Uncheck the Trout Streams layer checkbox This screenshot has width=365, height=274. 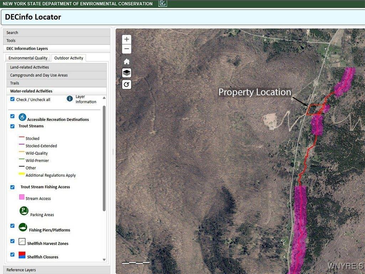click(x=12, y=126)
